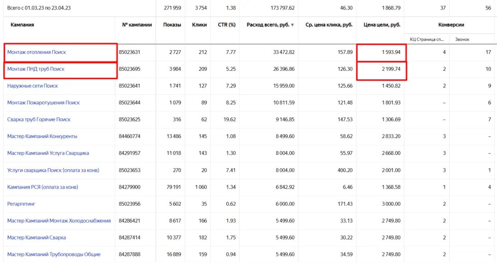Open Мастер Кампаний Монтаж Холодоснабжения
Viewport: 497px width, 263px height.
click(59, 221)
